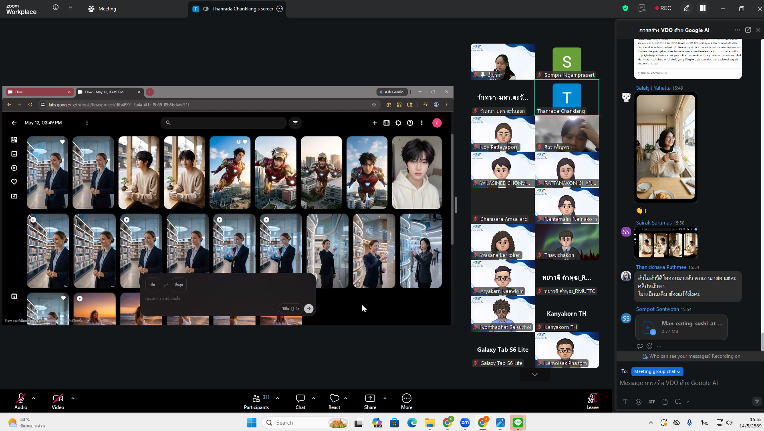
Task: Open Participants panel
Action: (x=257, y=401)
